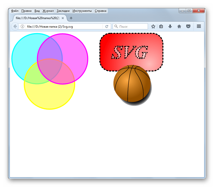This screenshot has height=187, width=214.
Task: Click the address bar URL field
Action: pyautogui.click(x=63, y=26)
